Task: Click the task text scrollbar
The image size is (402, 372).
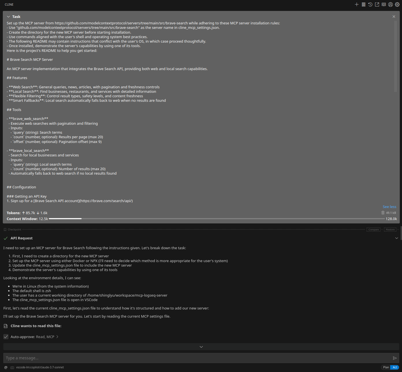Action: click(395, 56)
